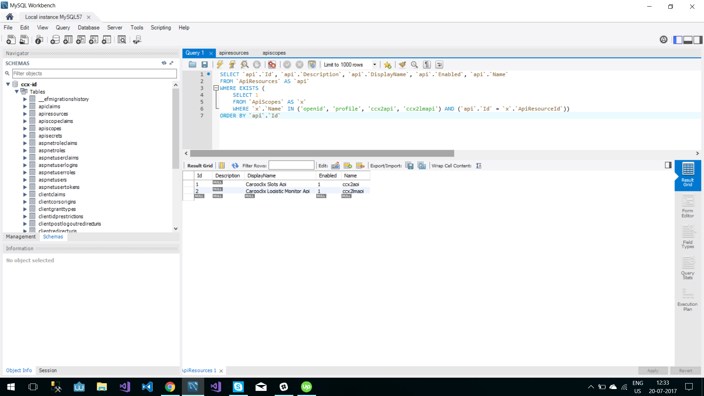Toggle autocommit mode button
This screenshot has width=704, height=396.
click(x=312, y=65)
